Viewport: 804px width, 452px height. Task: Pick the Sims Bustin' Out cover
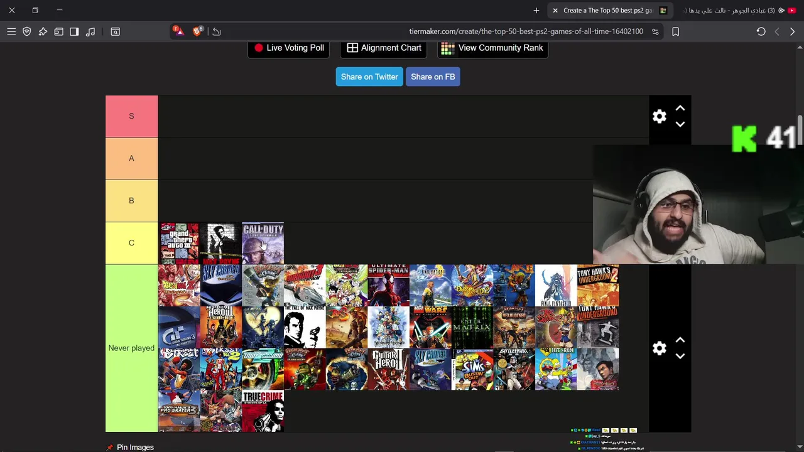point(472,369)
